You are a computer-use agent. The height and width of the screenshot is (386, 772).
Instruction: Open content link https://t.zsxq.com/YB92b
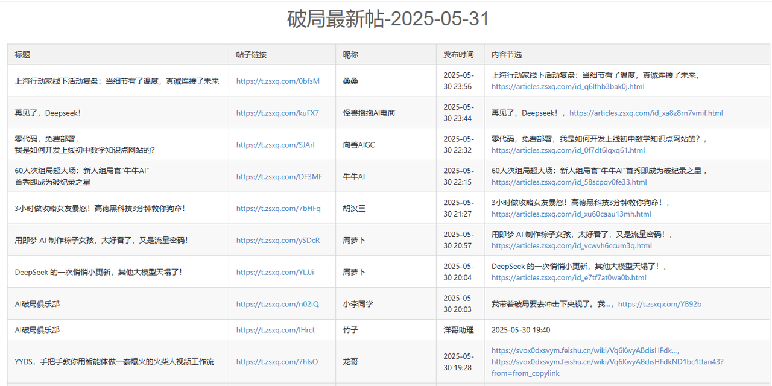pos(660,304)
